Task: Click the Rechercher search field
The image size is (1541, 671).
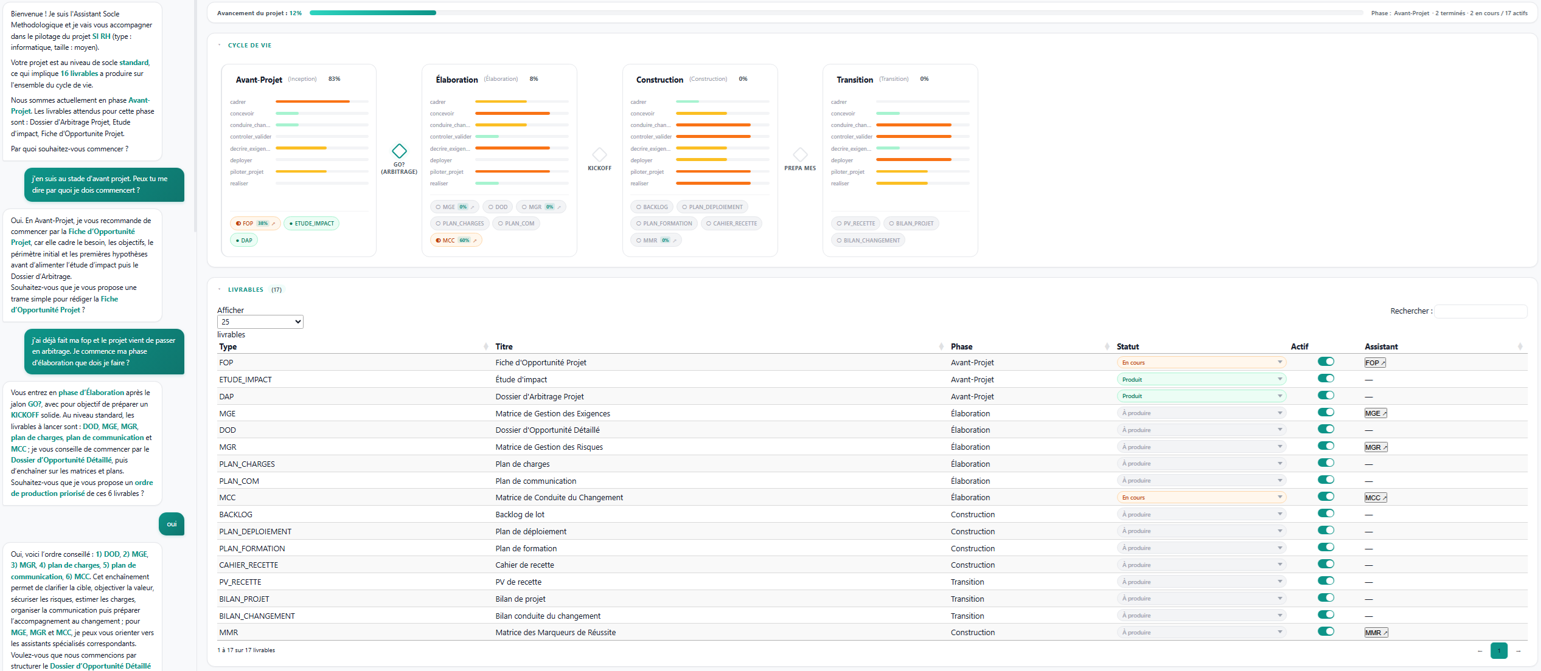Action: tap(1481, 311)
